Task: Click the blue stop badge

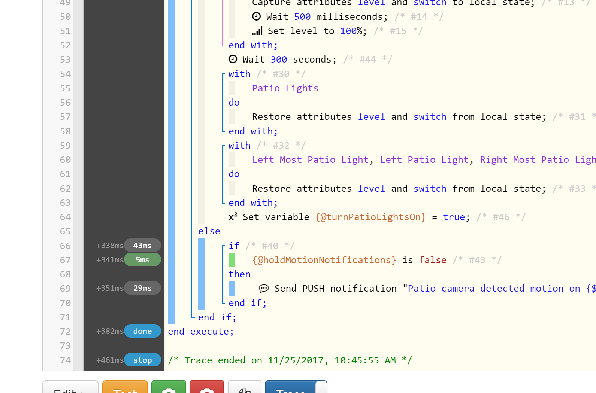Action: tap(142, 360)
